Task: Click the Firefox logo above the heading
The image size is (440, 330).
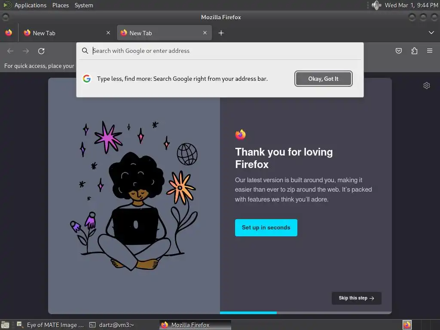Action: point(241,134)
